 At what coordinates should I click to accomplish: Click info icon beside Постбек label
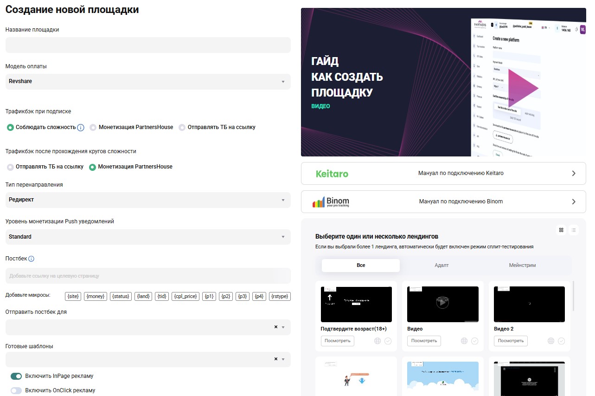pyautogui.click(x=32, y=259)
